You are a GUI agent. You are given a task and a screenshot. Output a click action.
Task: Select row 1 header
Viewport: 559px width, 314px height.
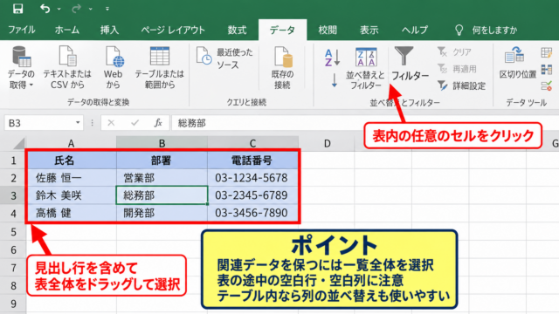13,160
